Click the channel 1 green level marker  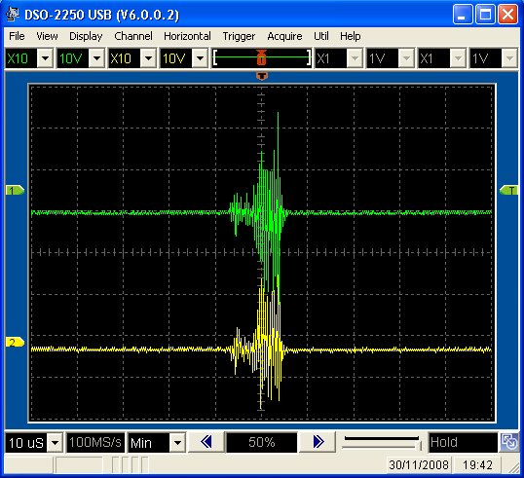[x=15, y=191]
